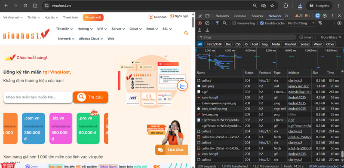The width and height of the screenshot is (344, 168).
Task: Activate DevTools inspect element picker
Action: click(x=200, y=16)
